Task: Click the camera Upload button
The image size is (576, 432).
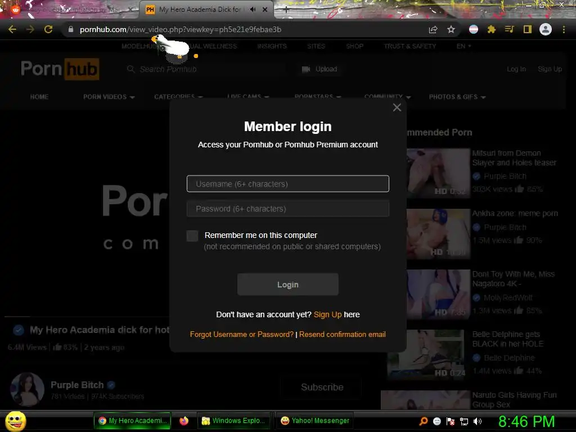Action: (319, 69)
